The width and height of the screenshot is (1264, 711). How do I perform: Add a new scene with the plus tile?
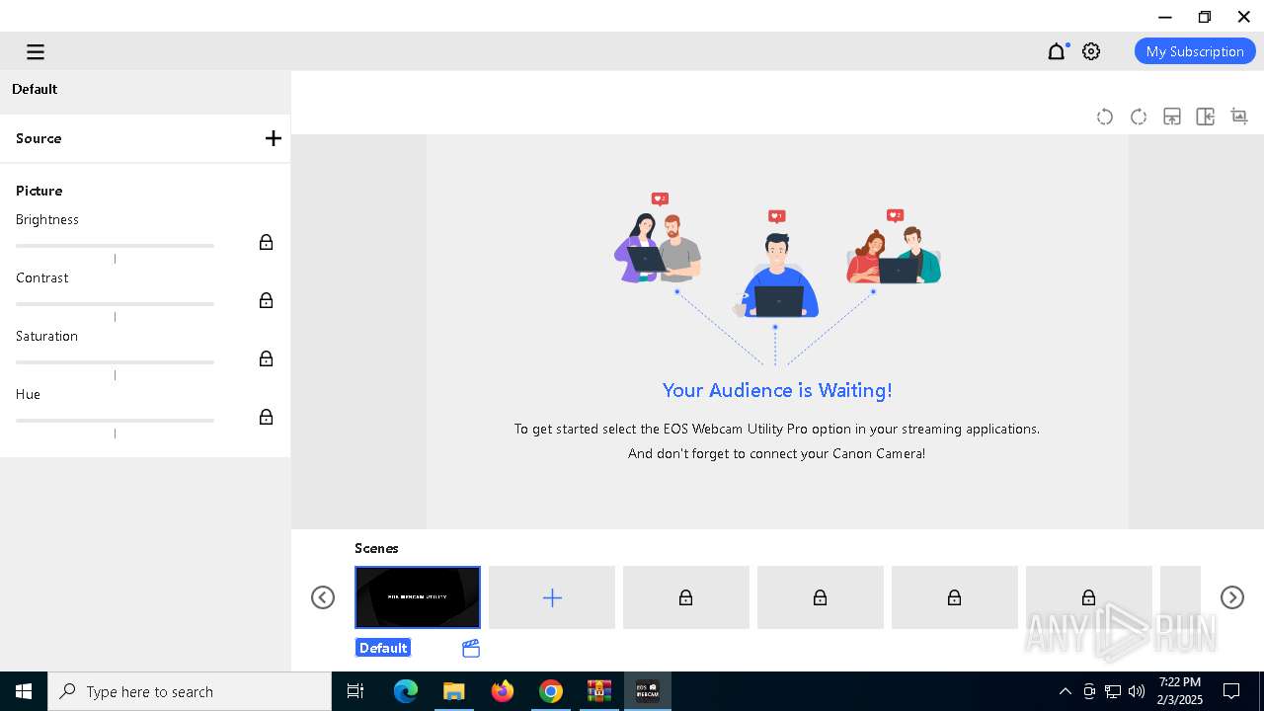552,597
